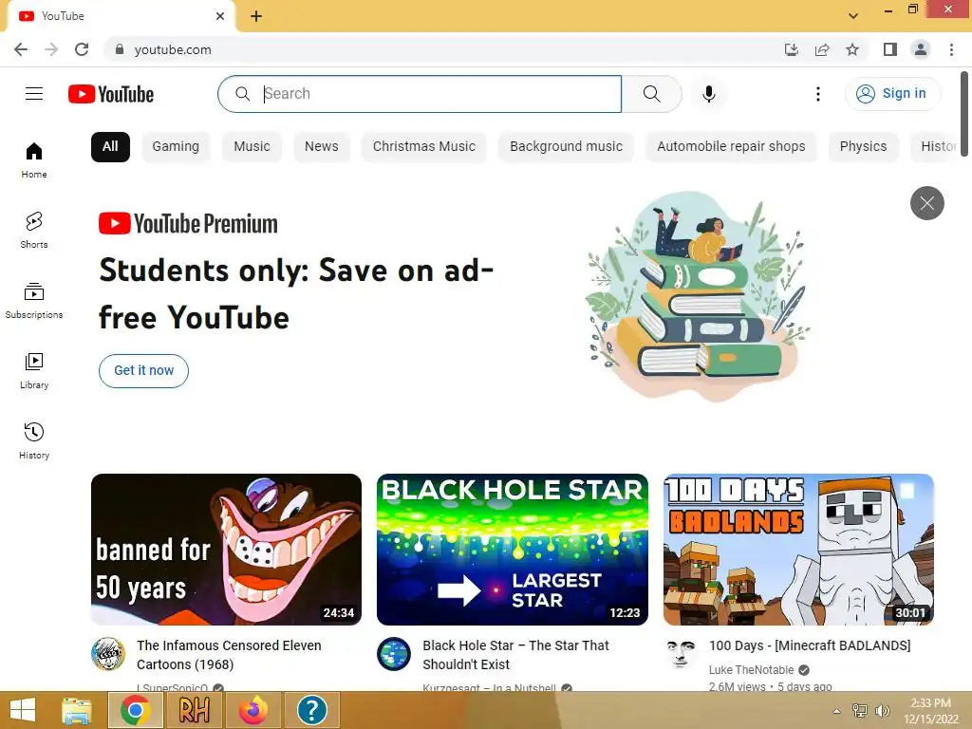Select the Gaming filter chip
Image resolution: width=972 pixels, height=729 pixels.
pos(176,147)
